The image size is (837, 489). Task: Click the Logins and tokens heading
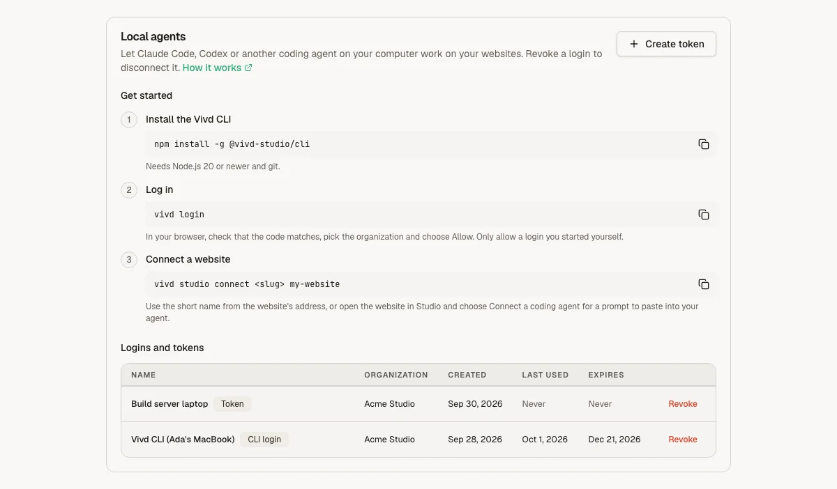(x=163, y=348)
